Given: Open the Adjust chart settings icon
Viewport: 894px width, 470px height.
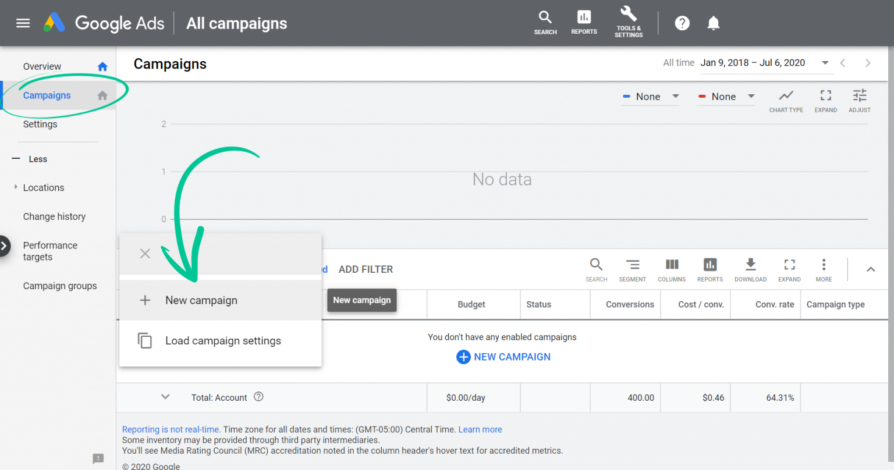Looking at the screenshot, I should point(859,99).
